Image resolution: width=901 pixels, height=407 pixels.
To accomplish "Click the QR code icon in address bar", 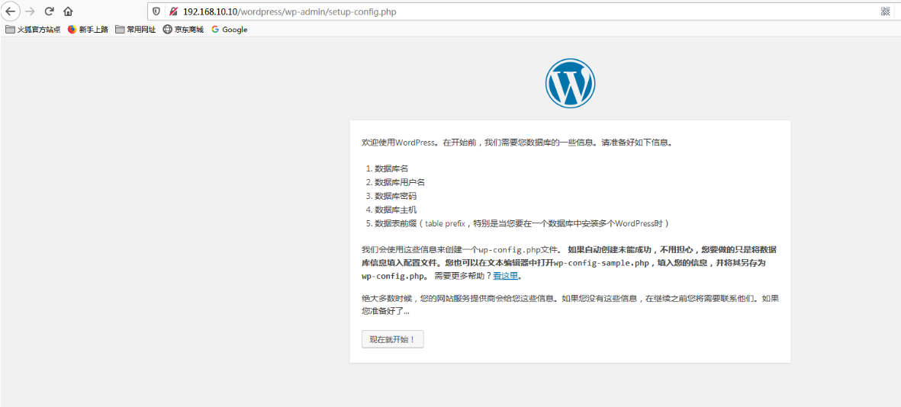I will 886,11.
